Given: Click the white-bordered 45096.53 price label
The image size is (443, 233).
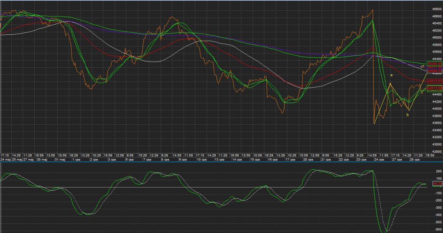Looking at the screenshot, I should click(435, 71).
